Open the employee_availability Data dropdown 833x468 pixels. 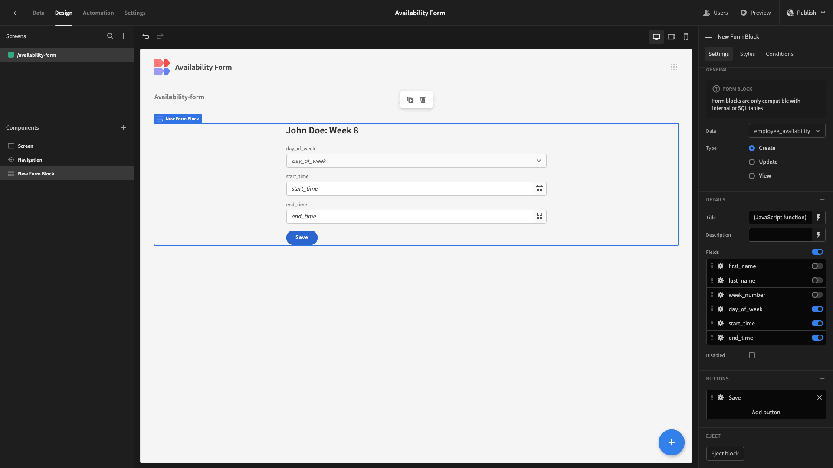pos(787,131)
